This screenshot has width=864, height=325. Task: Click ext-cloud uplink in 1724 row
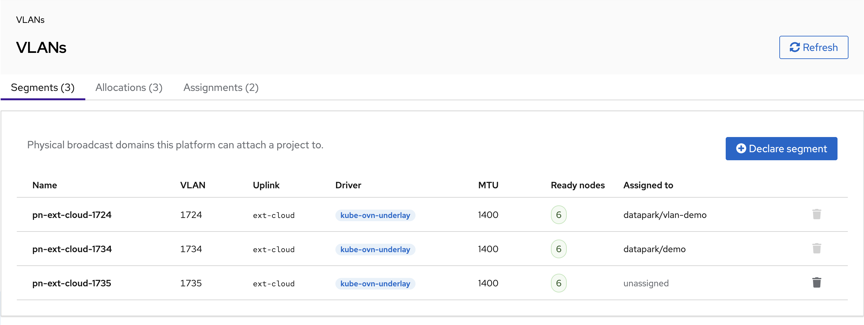[x=273, y=215]
